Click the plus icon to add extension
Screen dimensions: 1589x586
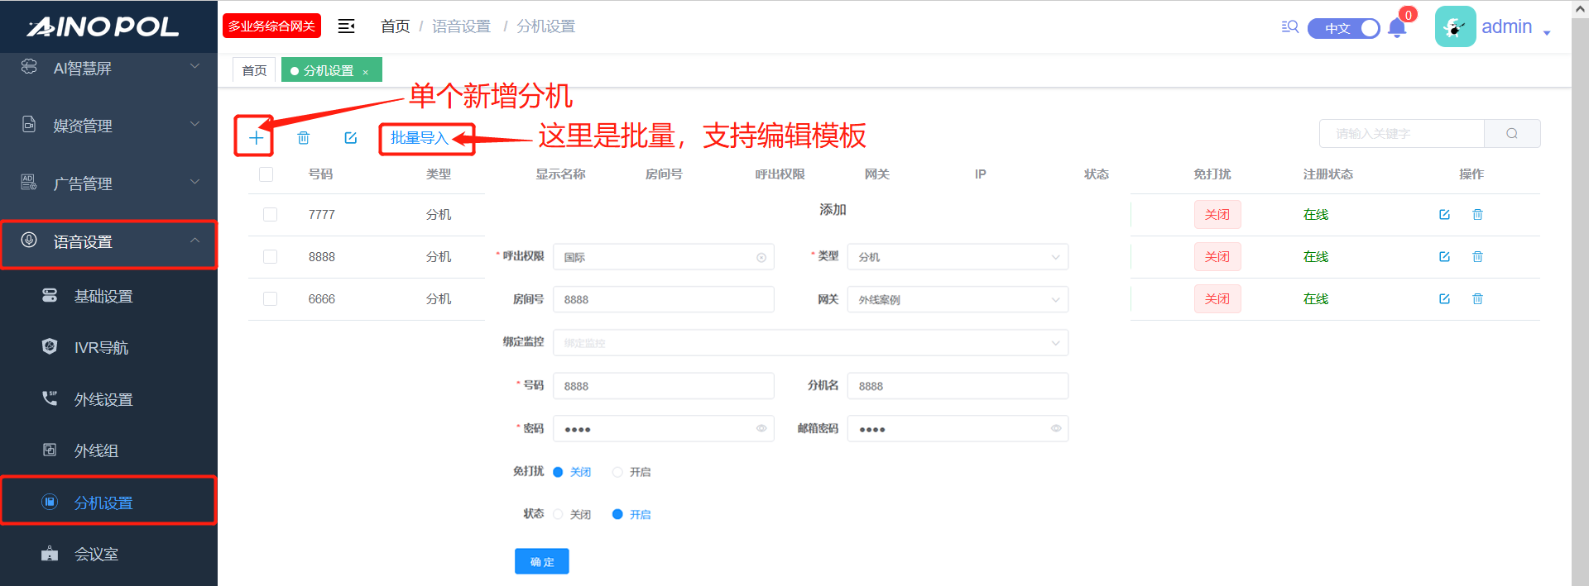(x=256, y=138)
